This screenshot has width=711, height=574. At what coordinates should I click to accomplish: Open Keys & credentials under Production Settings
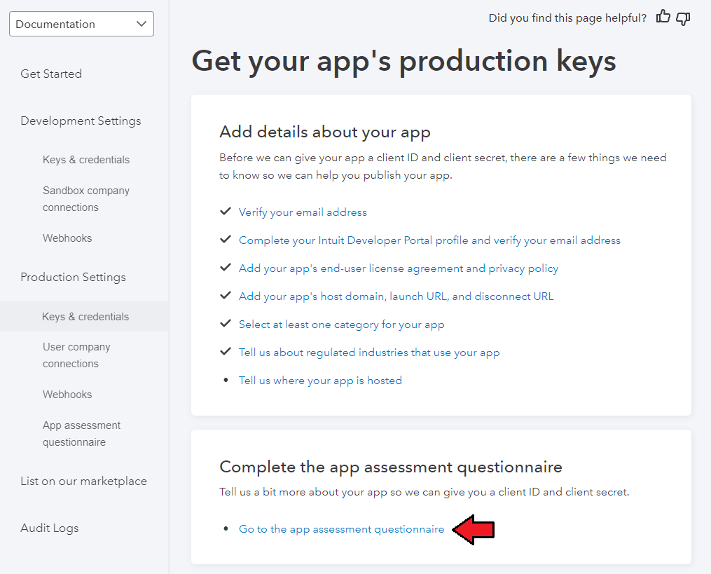point(84,316)
